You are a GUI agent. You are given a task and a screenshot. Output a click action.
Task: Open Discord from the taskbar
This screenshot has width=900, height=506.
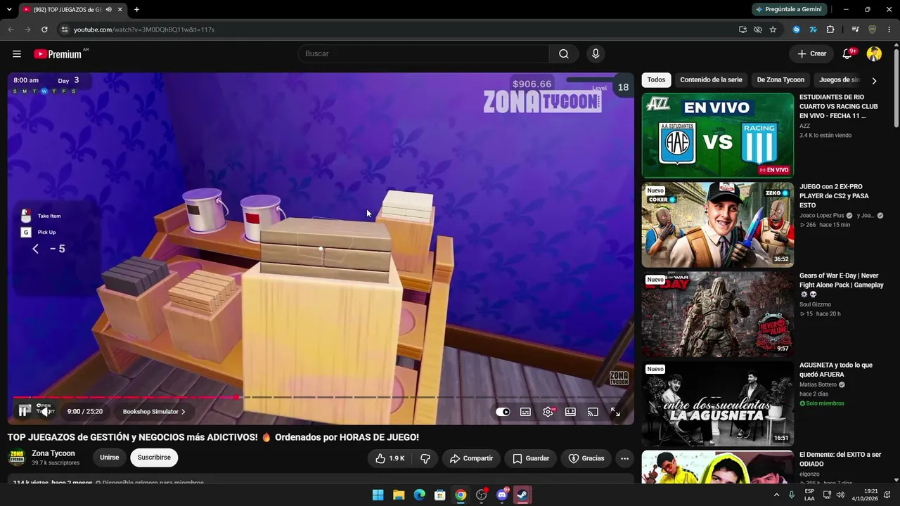[502, 495]
